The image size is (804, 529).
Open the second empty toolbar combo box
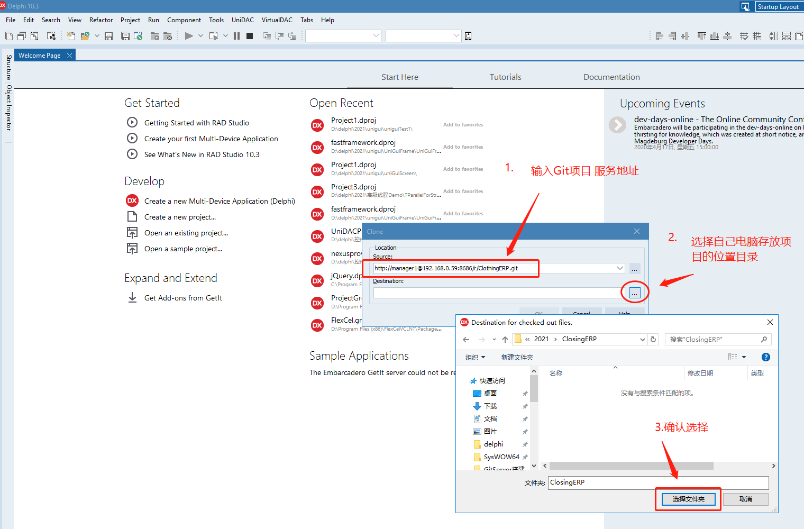[x=424, y=36]
